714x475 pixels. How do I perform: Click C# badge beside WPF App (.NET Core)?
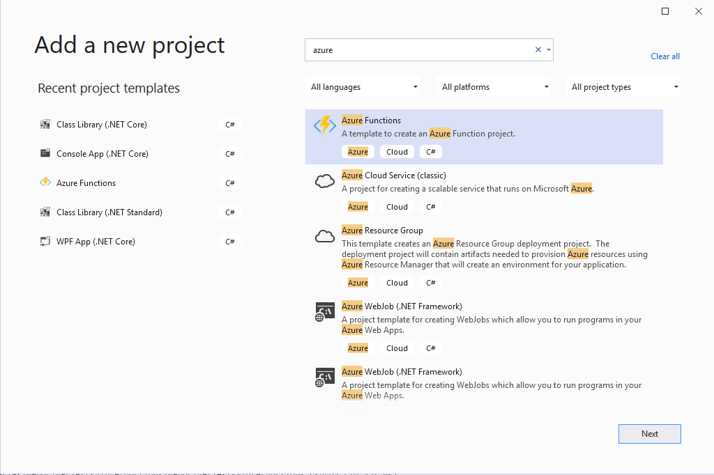[230, 242]
